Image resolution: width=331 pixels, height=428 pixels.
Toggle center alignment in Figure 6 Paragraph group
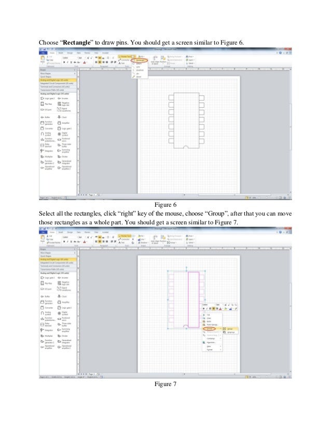(100, 62)
